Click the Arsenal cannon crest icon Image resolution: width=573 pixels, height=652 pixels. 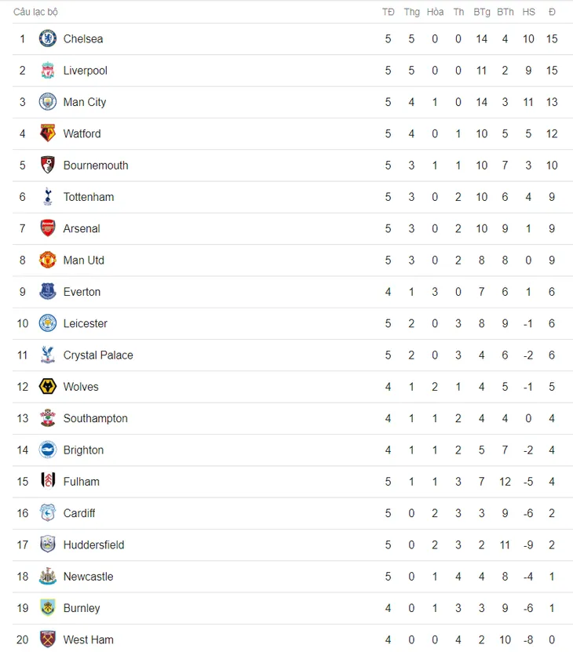pyautogui.click(x=48, y=228)
